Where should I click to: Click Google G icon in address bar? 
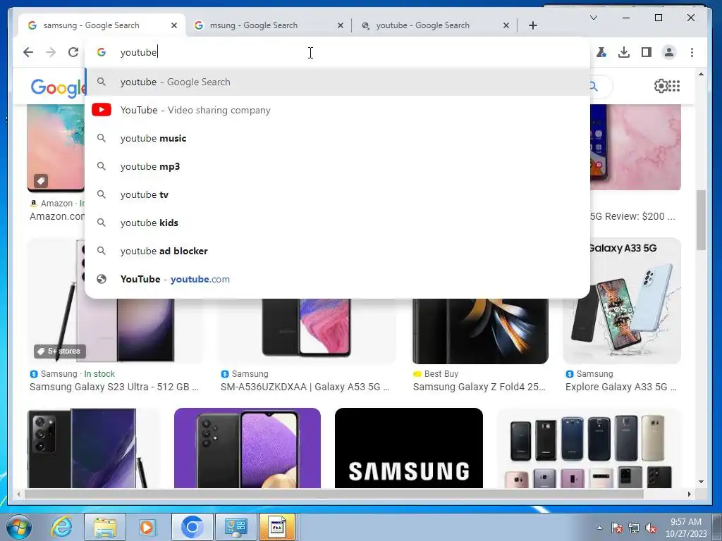click(102, 52)
